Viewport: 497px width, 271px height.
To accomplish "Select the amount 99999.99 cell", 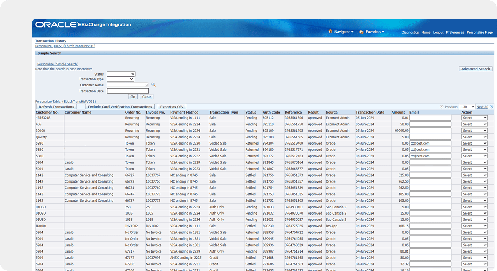I will (x=401, y=131).
